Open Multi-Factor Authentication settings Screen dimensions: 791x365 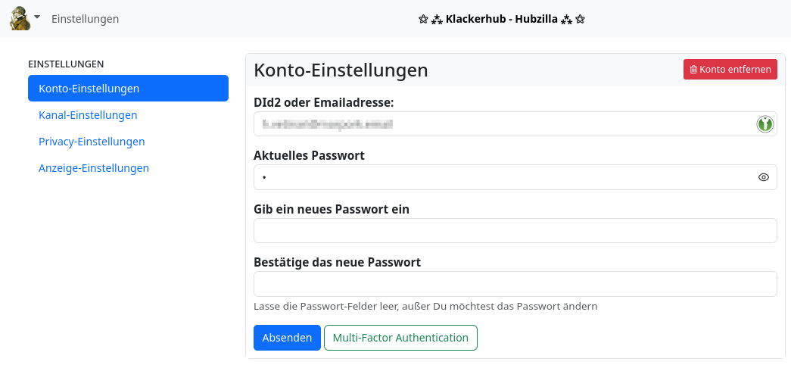[x=400, y=338]
